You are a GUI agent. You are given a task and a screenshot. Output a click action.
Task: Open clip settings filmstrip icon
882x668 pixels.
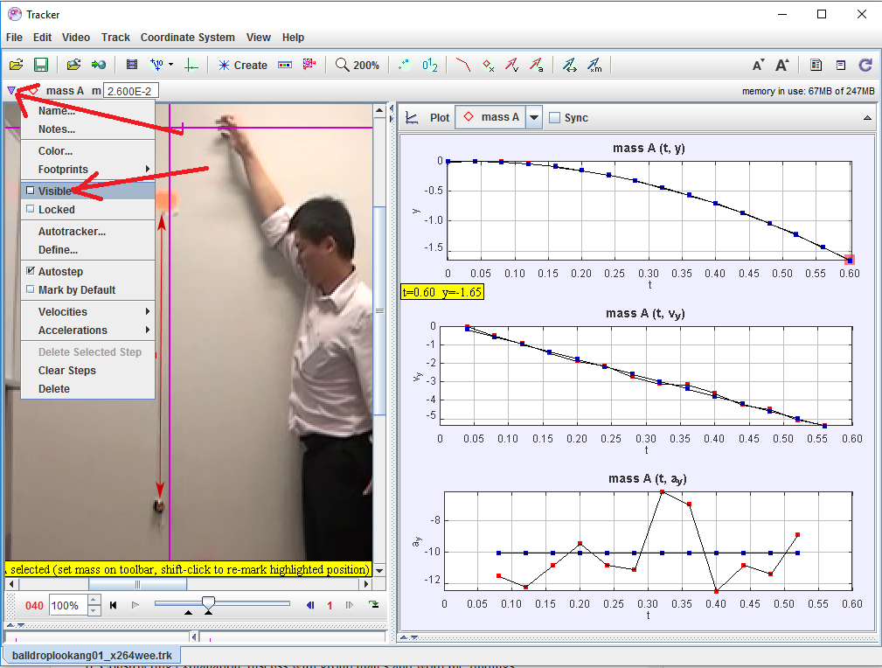point(132,65)
